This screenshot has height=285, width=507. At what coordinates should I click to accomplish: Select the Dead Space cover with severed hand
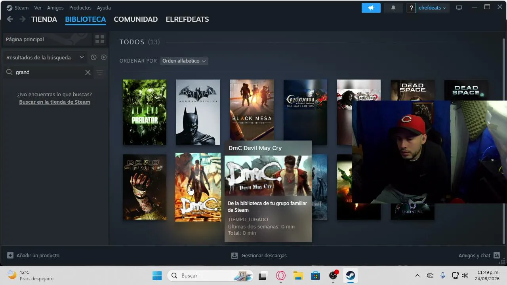coord(145,187)
